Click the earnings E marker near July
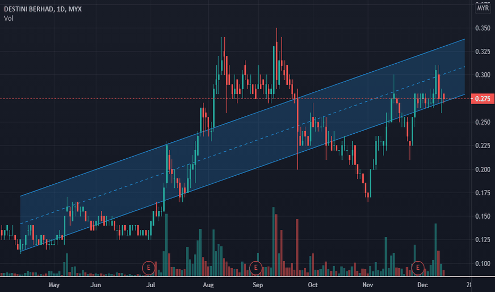The height and width of the screenshot is (292, 495). (148, 268)
